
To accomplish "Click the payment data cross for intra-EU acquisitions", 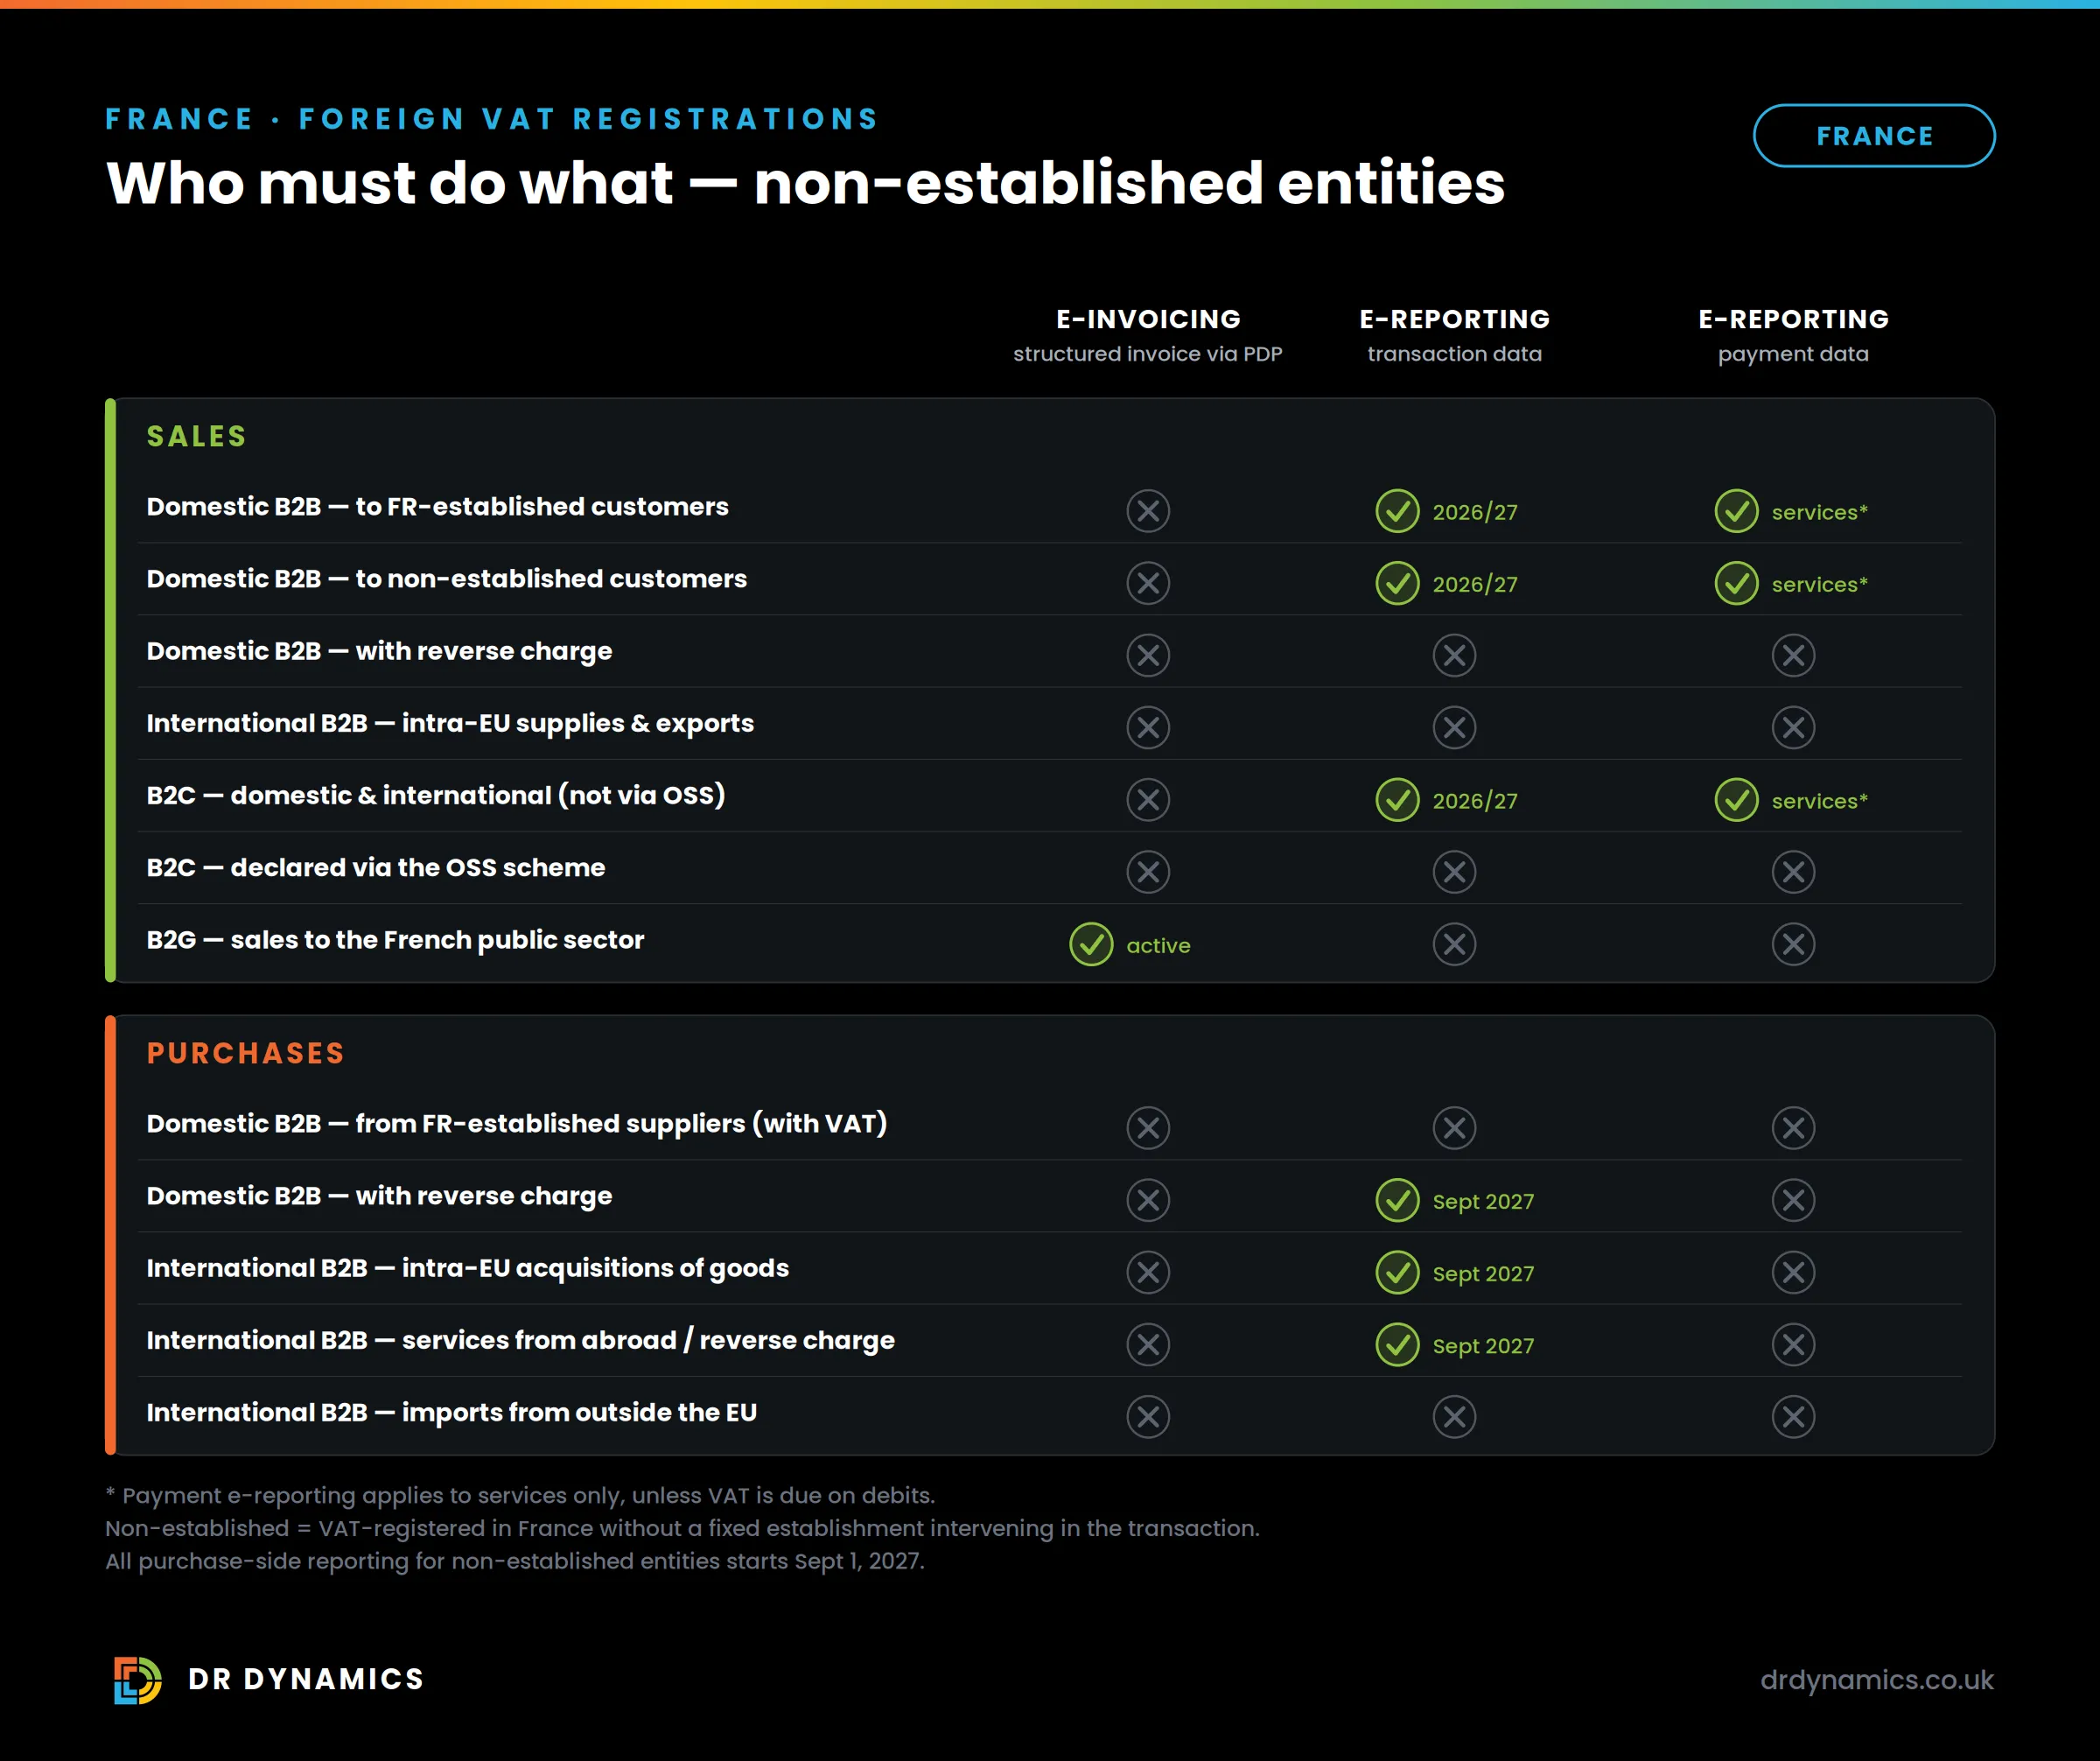I will pyautogui.click(x=1793, y=1272).
